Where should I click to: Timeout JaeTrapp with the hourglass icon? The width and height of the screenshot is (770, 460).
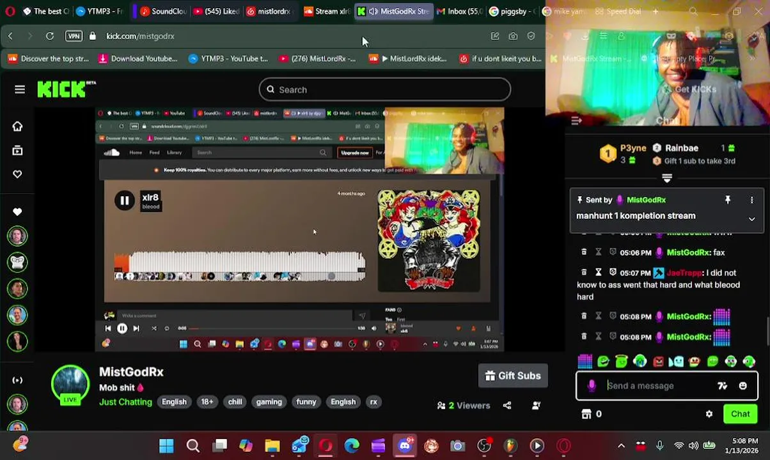(x=598, y=273)
